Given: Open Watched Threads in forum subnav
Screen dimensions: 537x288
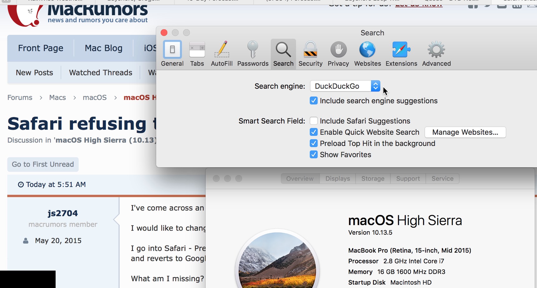Looking at the screenshot, I should click(100, 73).
